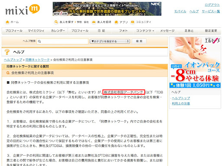Click the orange question mark help icon
This screenshot has width=222, height=166.
pyautogui.click(x=7, y=52)
